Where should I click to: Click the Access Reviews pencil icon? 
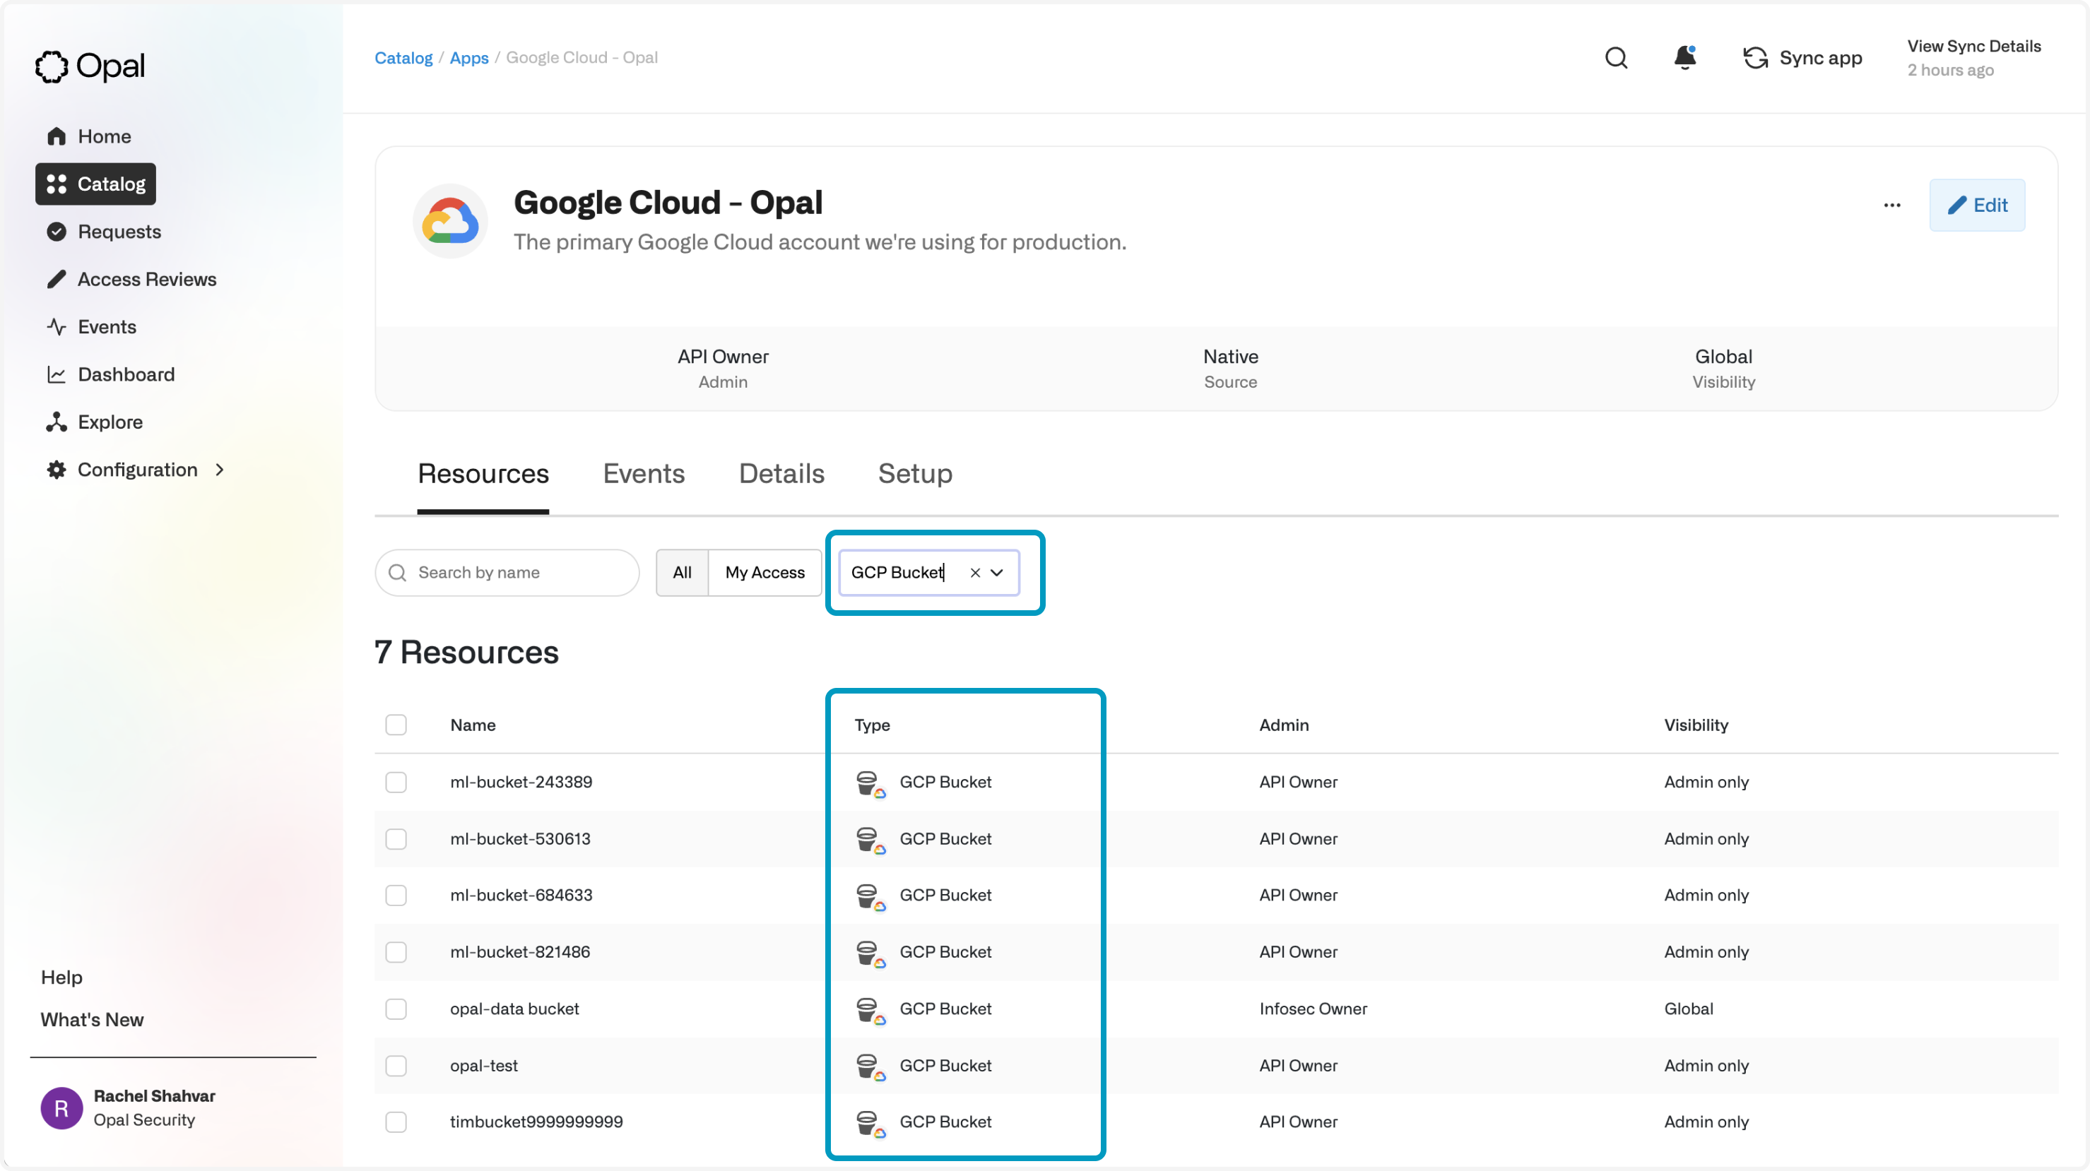pyautogui.click(x=56, y=280)
